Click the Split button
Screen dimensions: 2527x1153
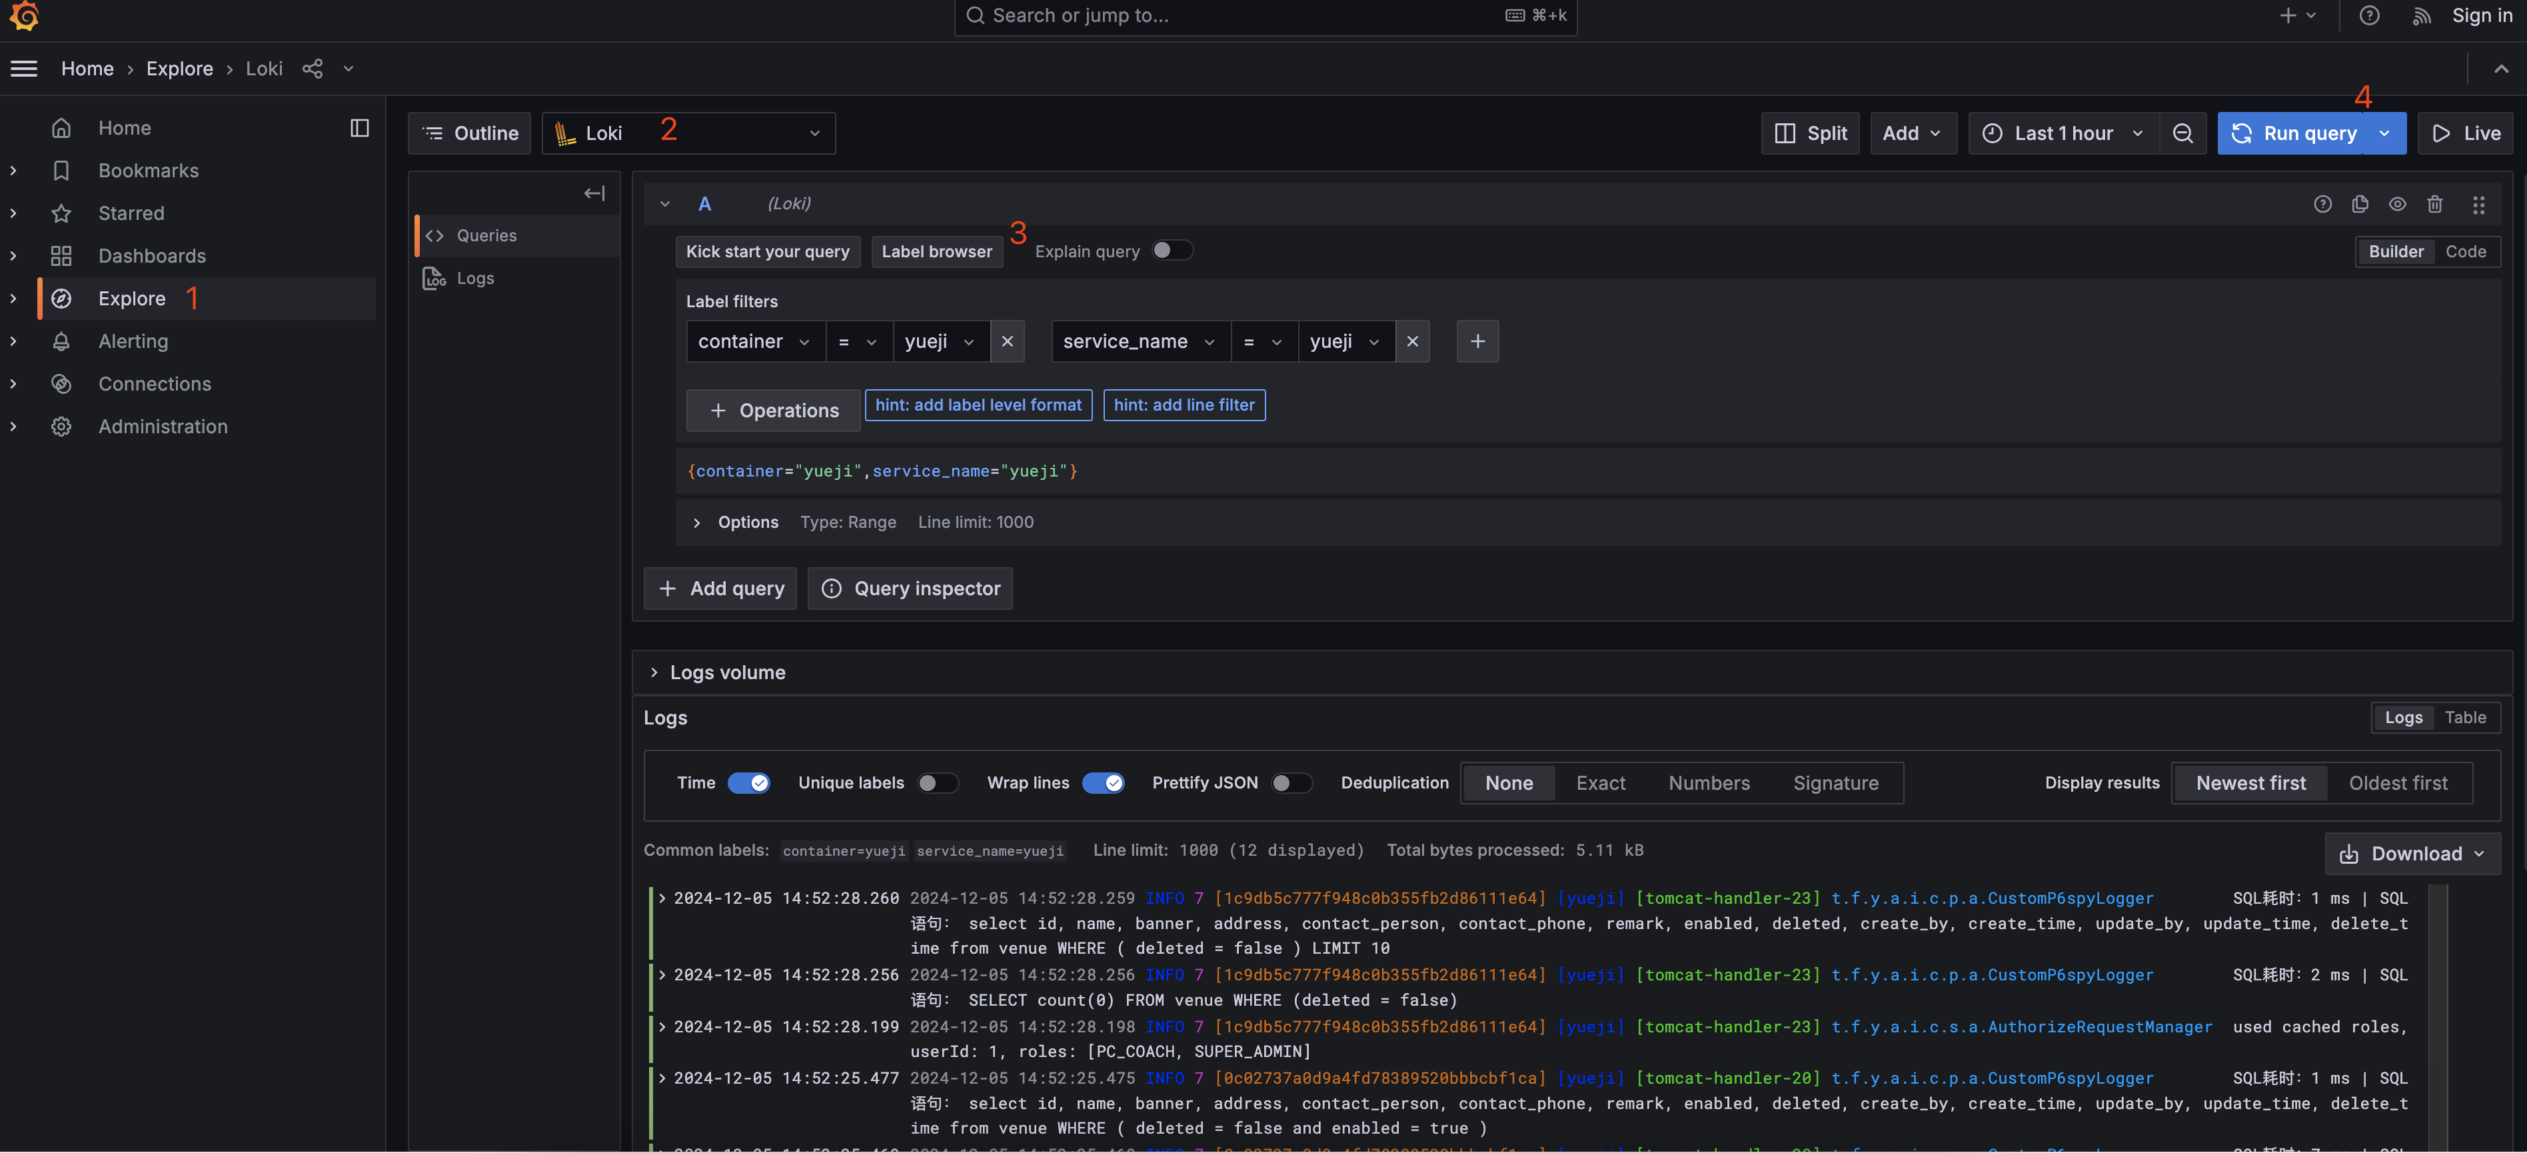(1810, 133)
